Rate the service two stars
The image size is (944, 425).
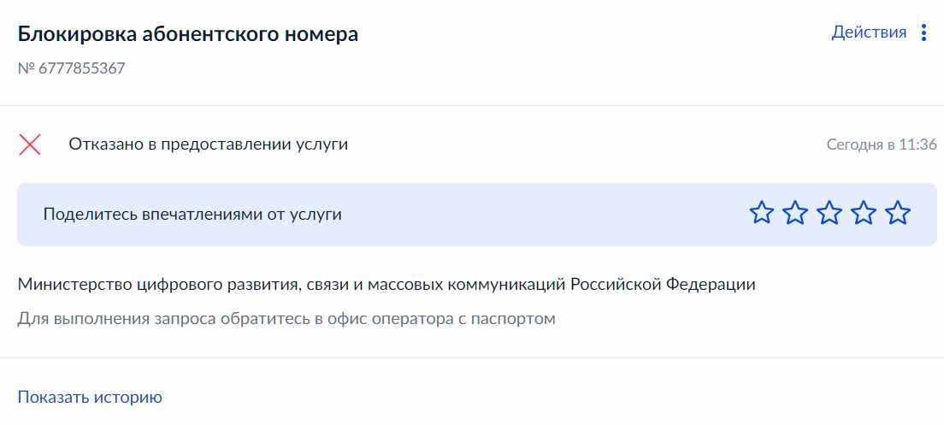(x=795, y=213)
